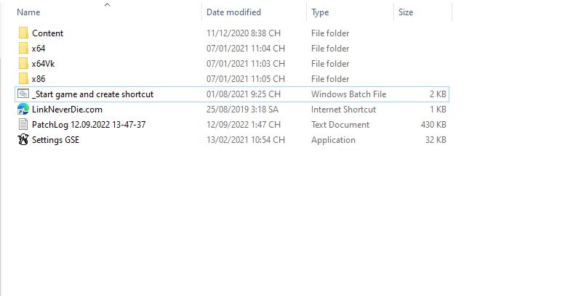The height and width of the screenshot is (296, 573).
Task: Click the sort arrow above Name header
Action: (x=108, y=4)
